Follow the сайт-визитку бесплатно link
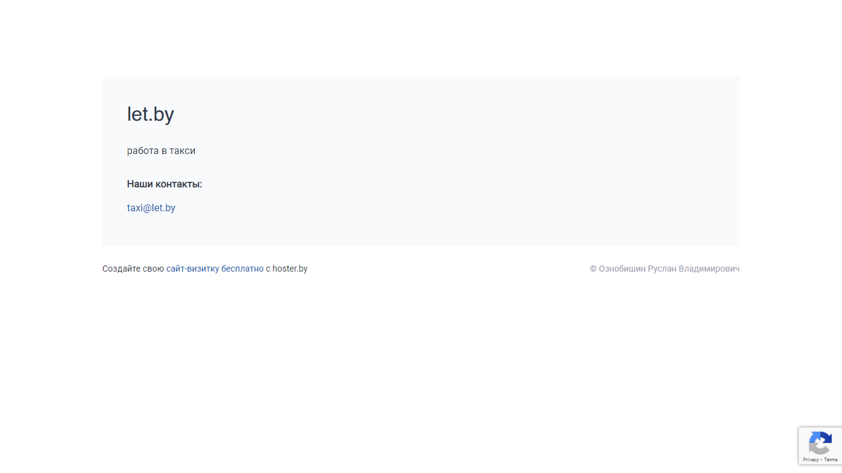The height and width of the screenshot is (473, 842). (x=215, y=269)
